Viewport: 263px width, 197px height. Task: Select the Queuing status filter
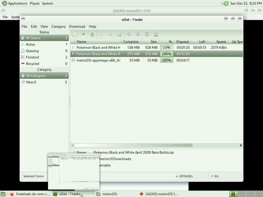pos(44,51)
